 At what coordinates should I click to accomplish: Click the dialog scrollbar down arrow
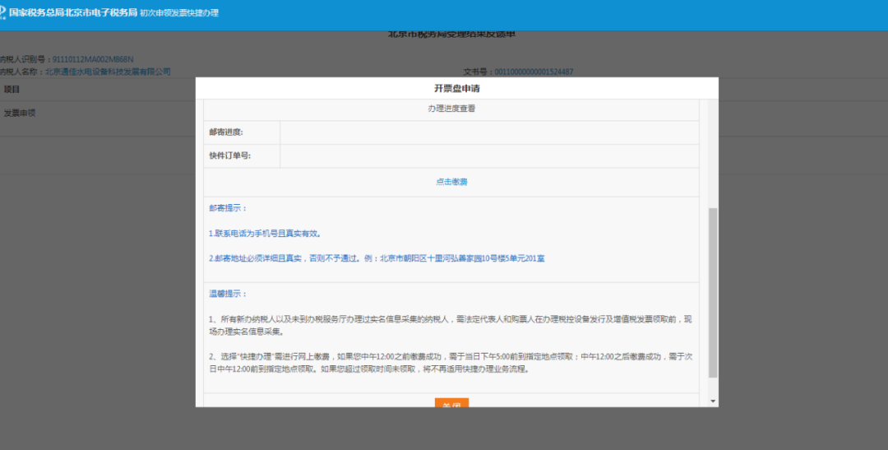tap(712, 401)
